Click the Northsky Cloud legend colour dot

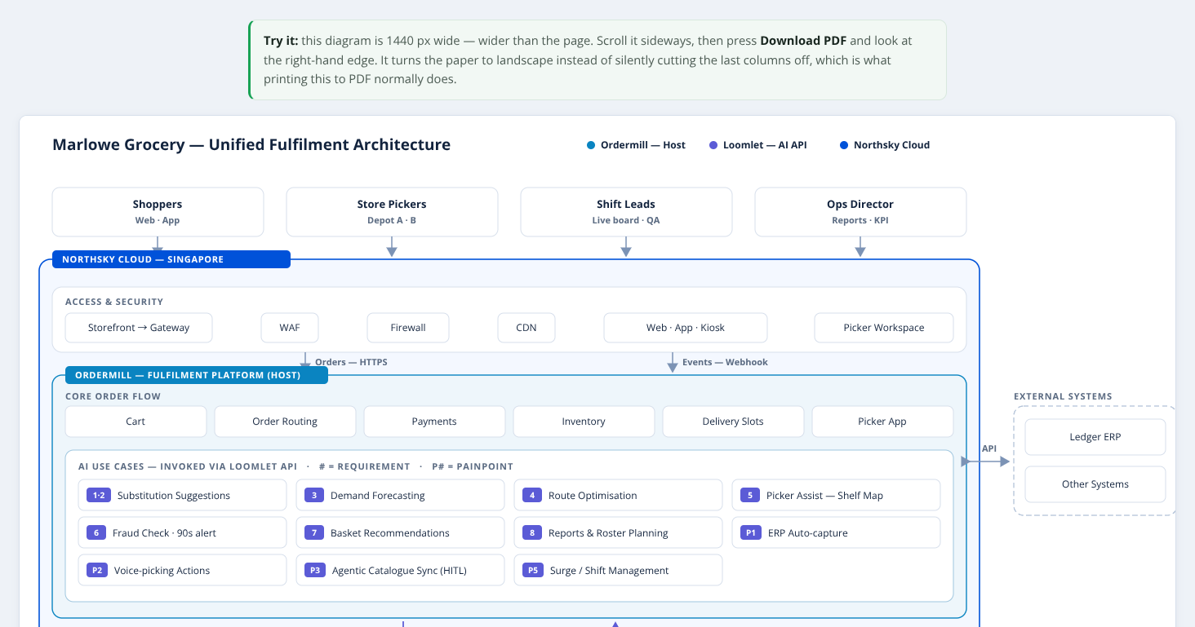(844, 145)
